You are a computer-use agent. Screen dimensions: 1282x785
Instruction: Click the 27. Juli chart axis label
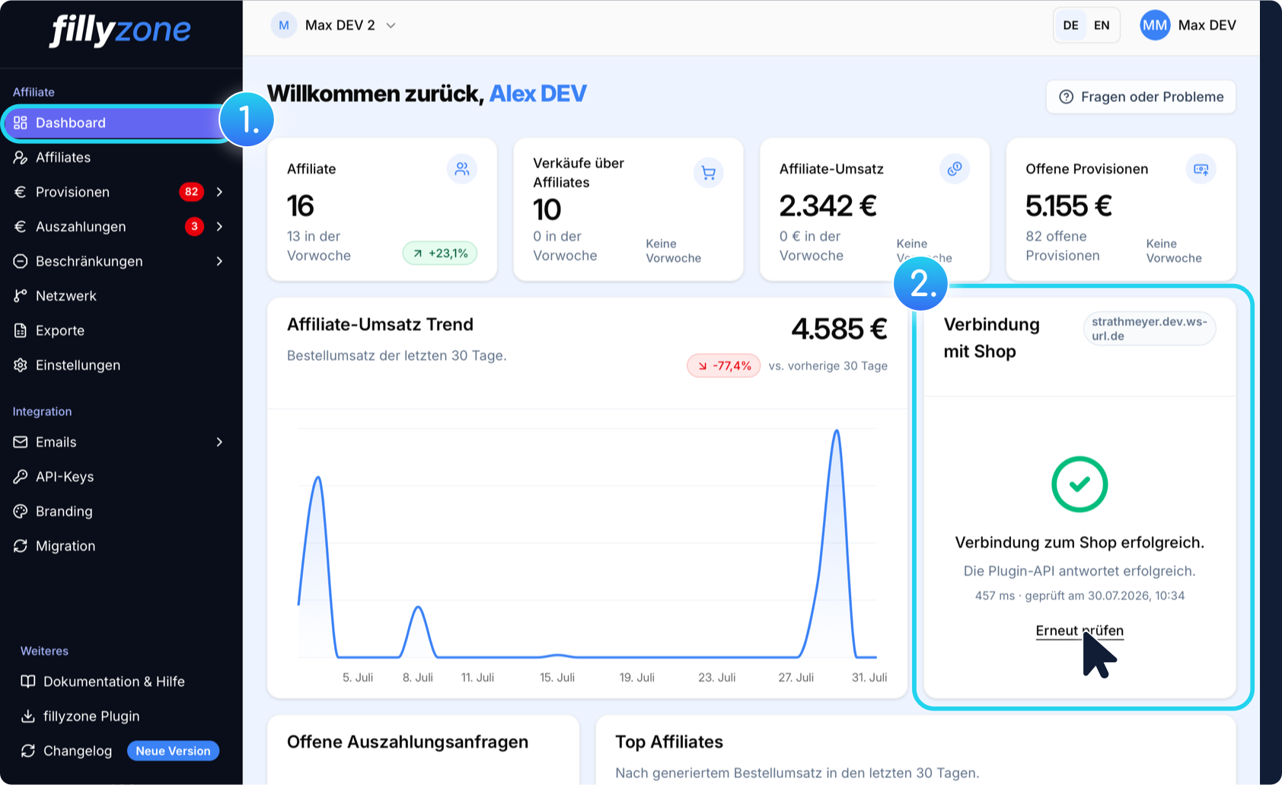point(796,678)
